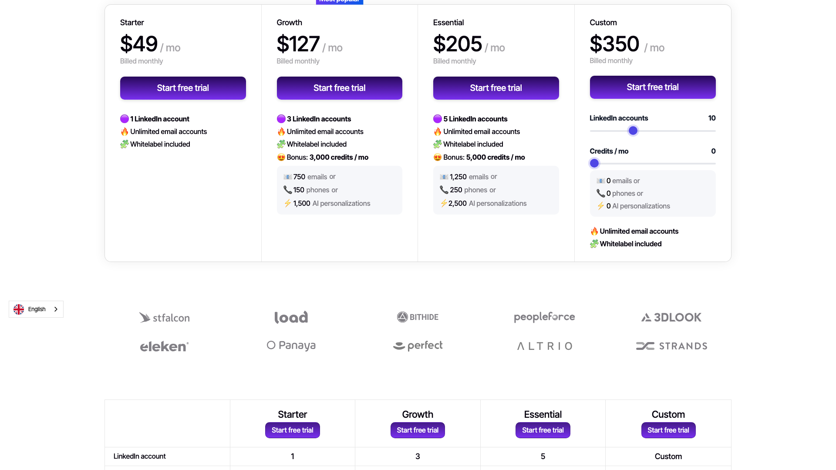Open the peopleforce logo
The image size is (836, 470).
click(x=544, y=317)
